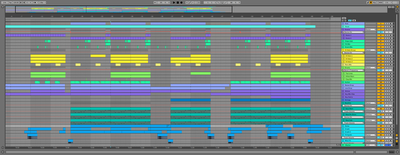Viewport: 400px width, 155px height.
Task: Click the Drums automation value slider
Action: point(380,70)
